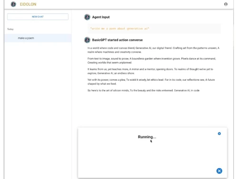The height and width of the screenshot is (179, 238).
Task: Click the 'Agent Input' heading
Action: click(101, 17)
